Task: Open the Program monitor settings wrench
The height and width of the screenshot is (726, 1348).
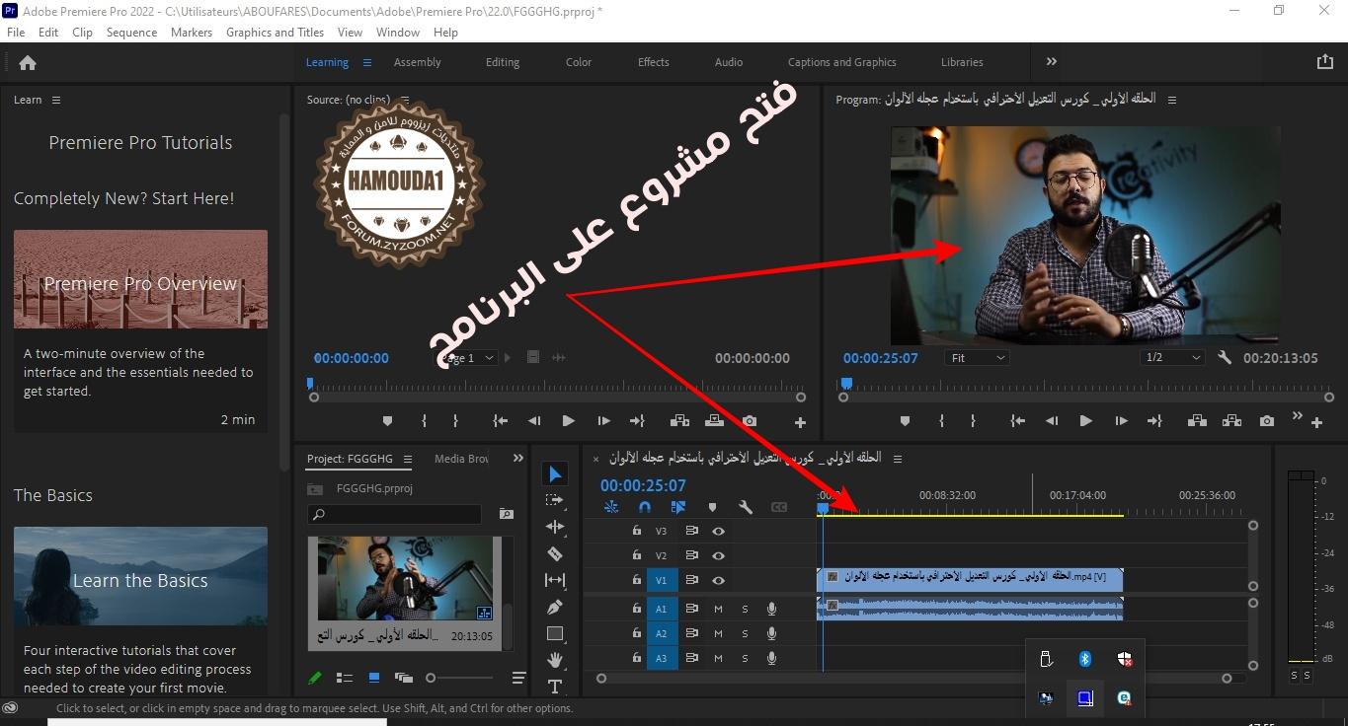Action: pyautogui.click(x=1225, y=358)
